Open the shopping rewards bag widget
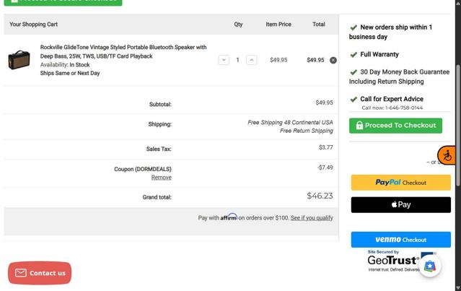 pos(430,266)
